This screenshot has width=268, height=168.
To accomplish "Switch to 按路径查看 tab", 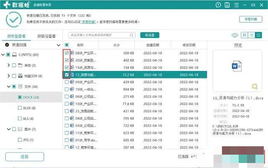I will [46, 36].
